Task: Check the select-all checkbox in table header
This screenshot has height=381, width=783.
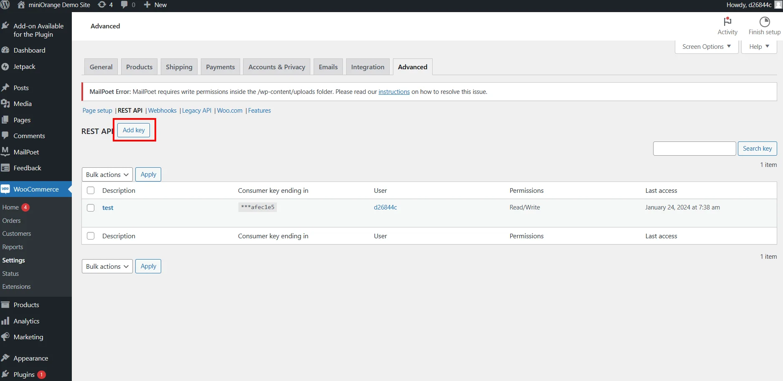Action: click(91, 190)
